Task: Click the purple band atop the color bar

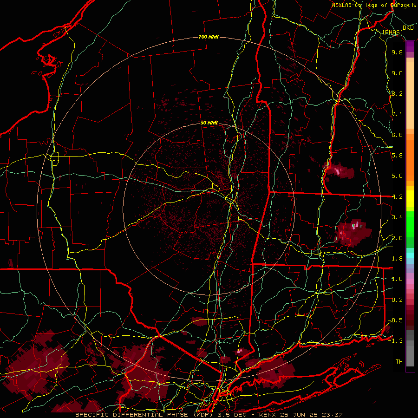Action: pyautogui.click(x=410, y=47)
